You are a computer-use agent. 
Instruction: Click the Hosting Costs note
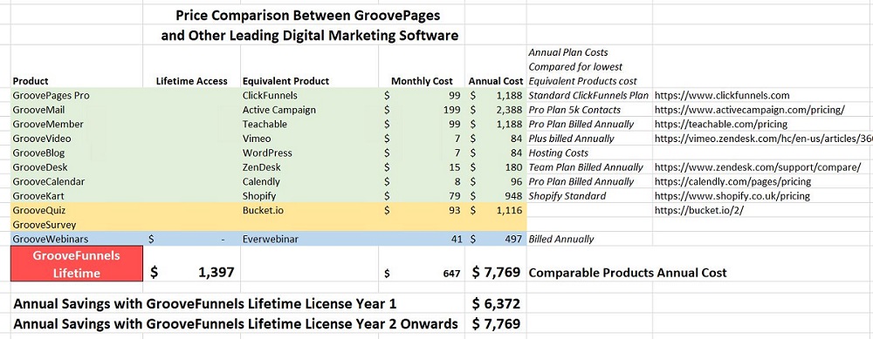pyautogui.click(x=559, y=153)
